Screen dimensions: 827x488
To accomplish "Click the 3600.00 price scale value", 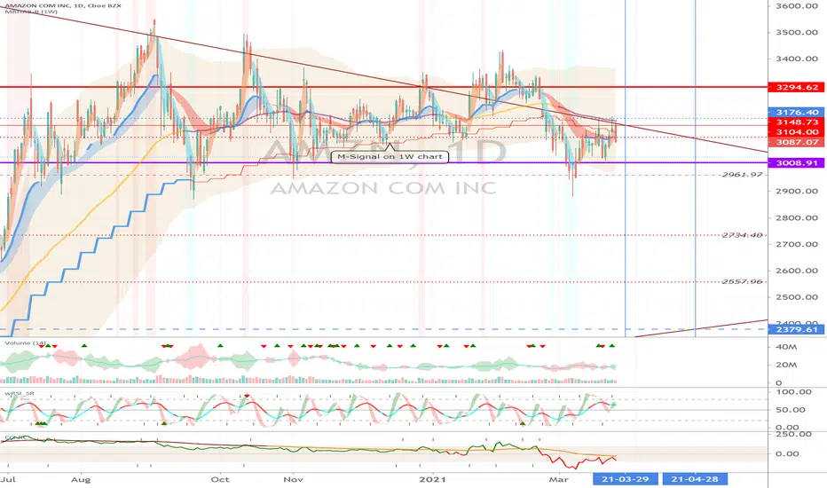I will [x=797, y=6].
